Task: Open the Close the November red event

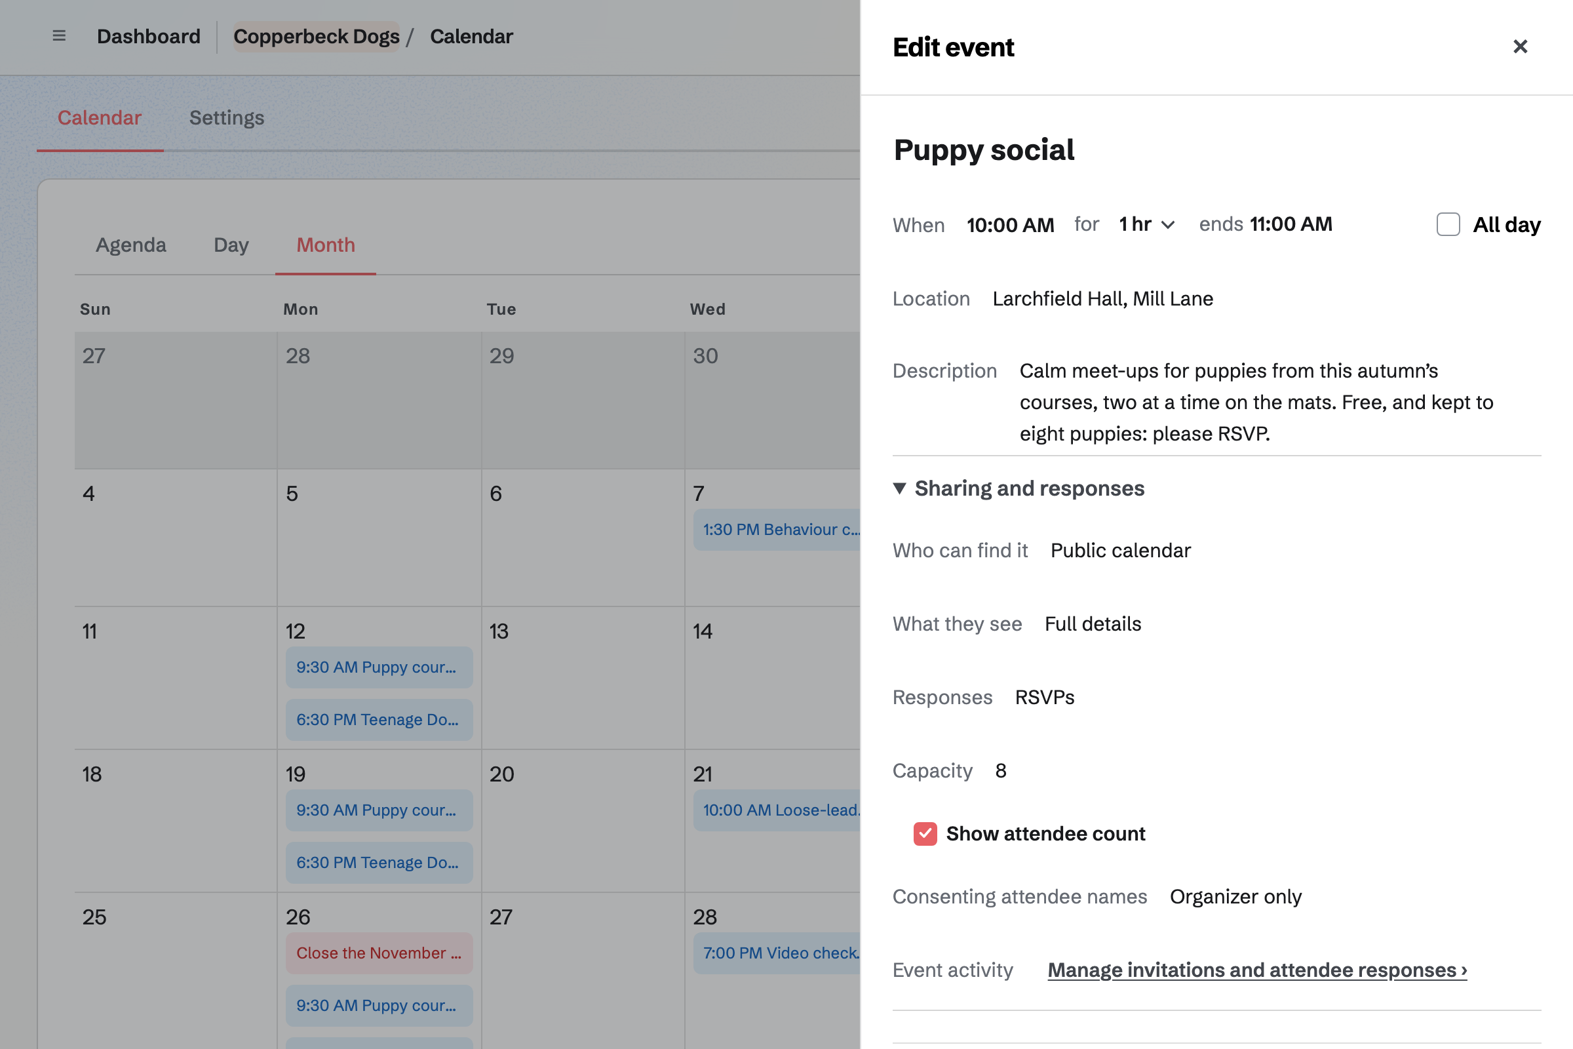Action: point(379,953)
